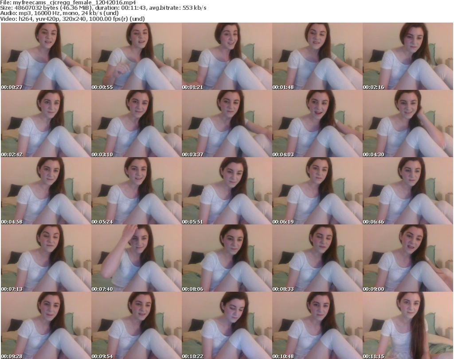Click the frame at 00:09:28
This screenshot has height=359, width=454.
click(46, 325)
